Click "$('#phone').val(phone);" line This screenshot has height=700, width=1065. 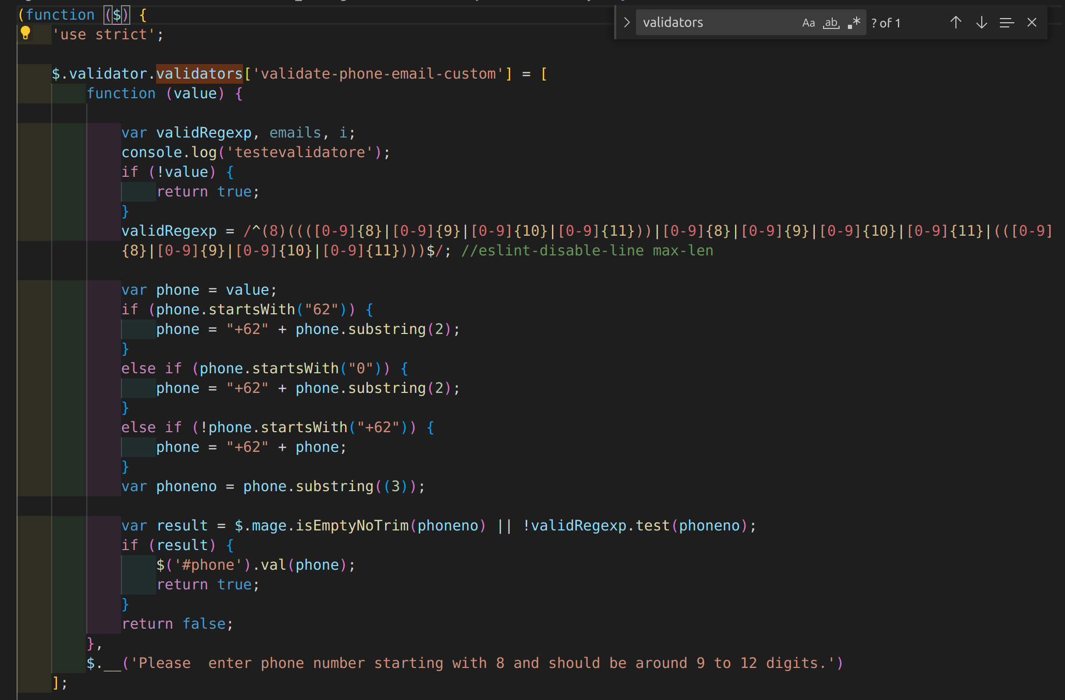click(256, 565)
